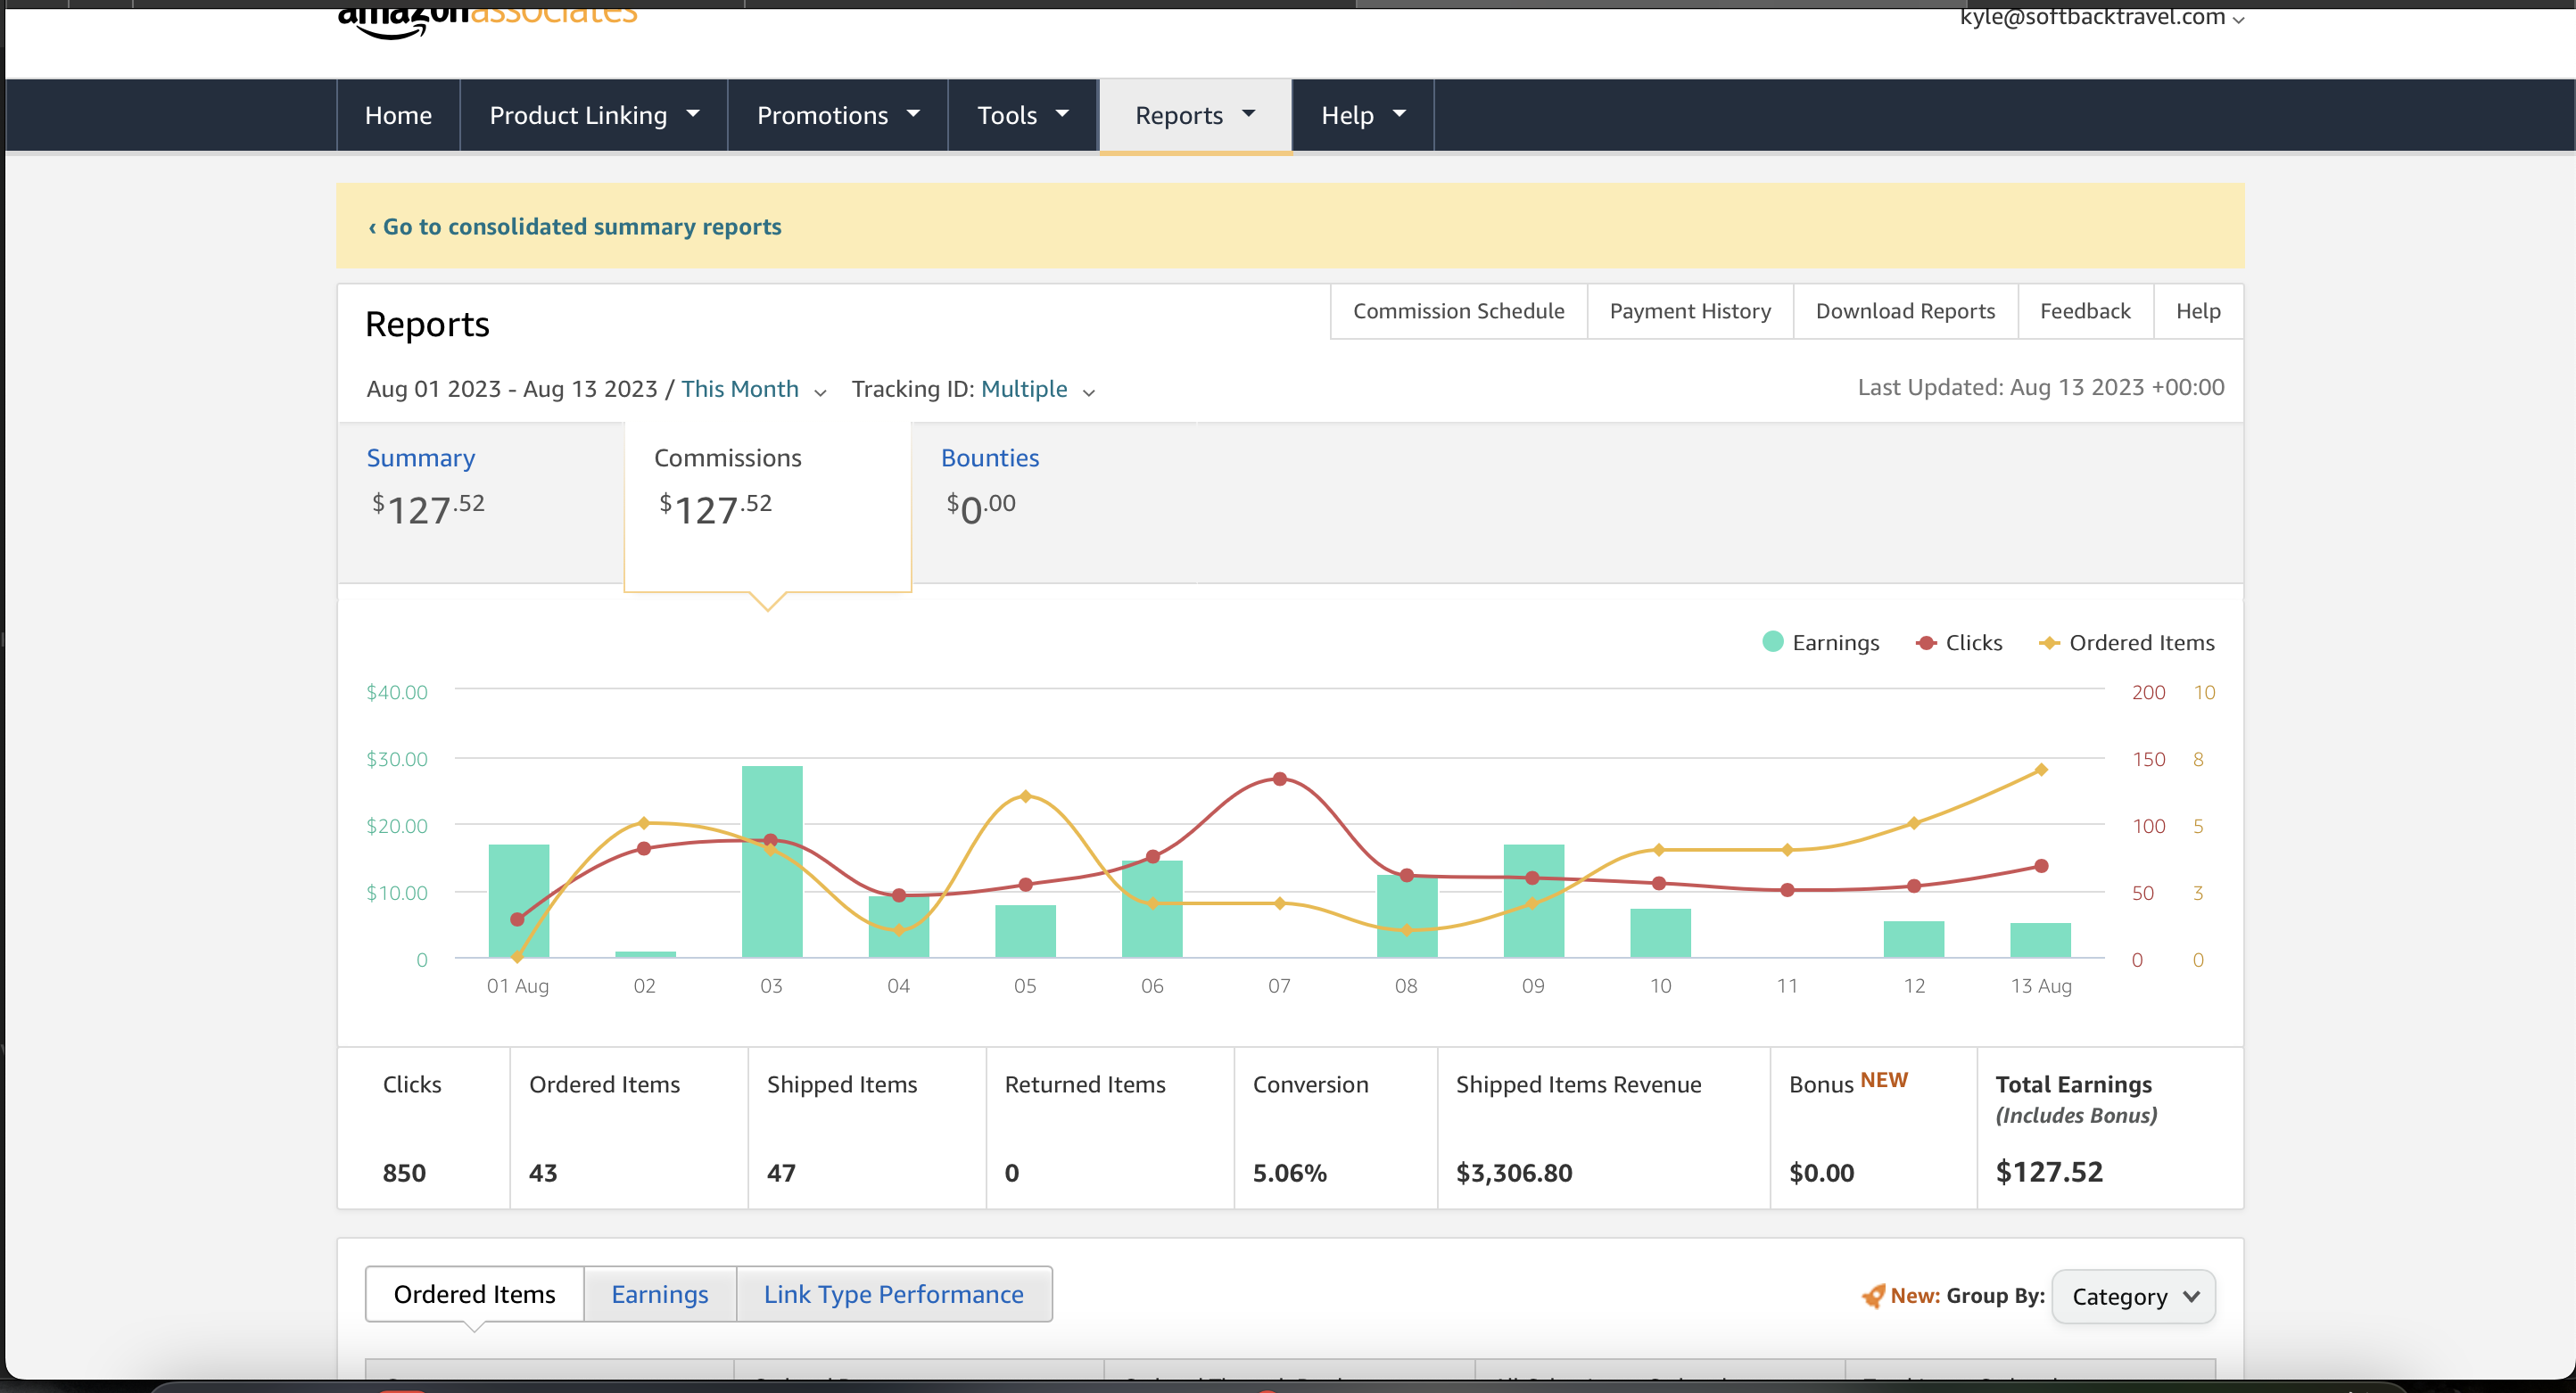The image size is (2576, 1393).
Task: Select the 01 Aug earnings bar
Action: (x=518, y=901)
